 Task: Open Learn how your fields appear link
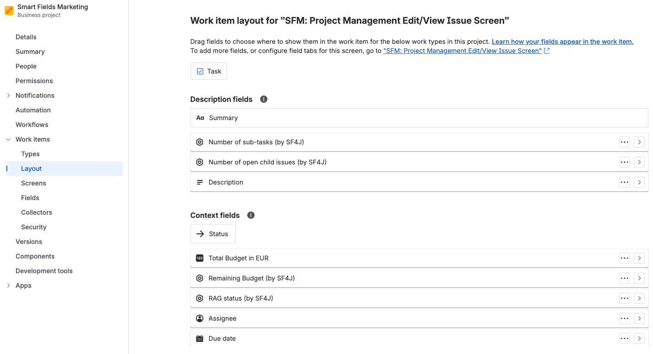[562, 42]
